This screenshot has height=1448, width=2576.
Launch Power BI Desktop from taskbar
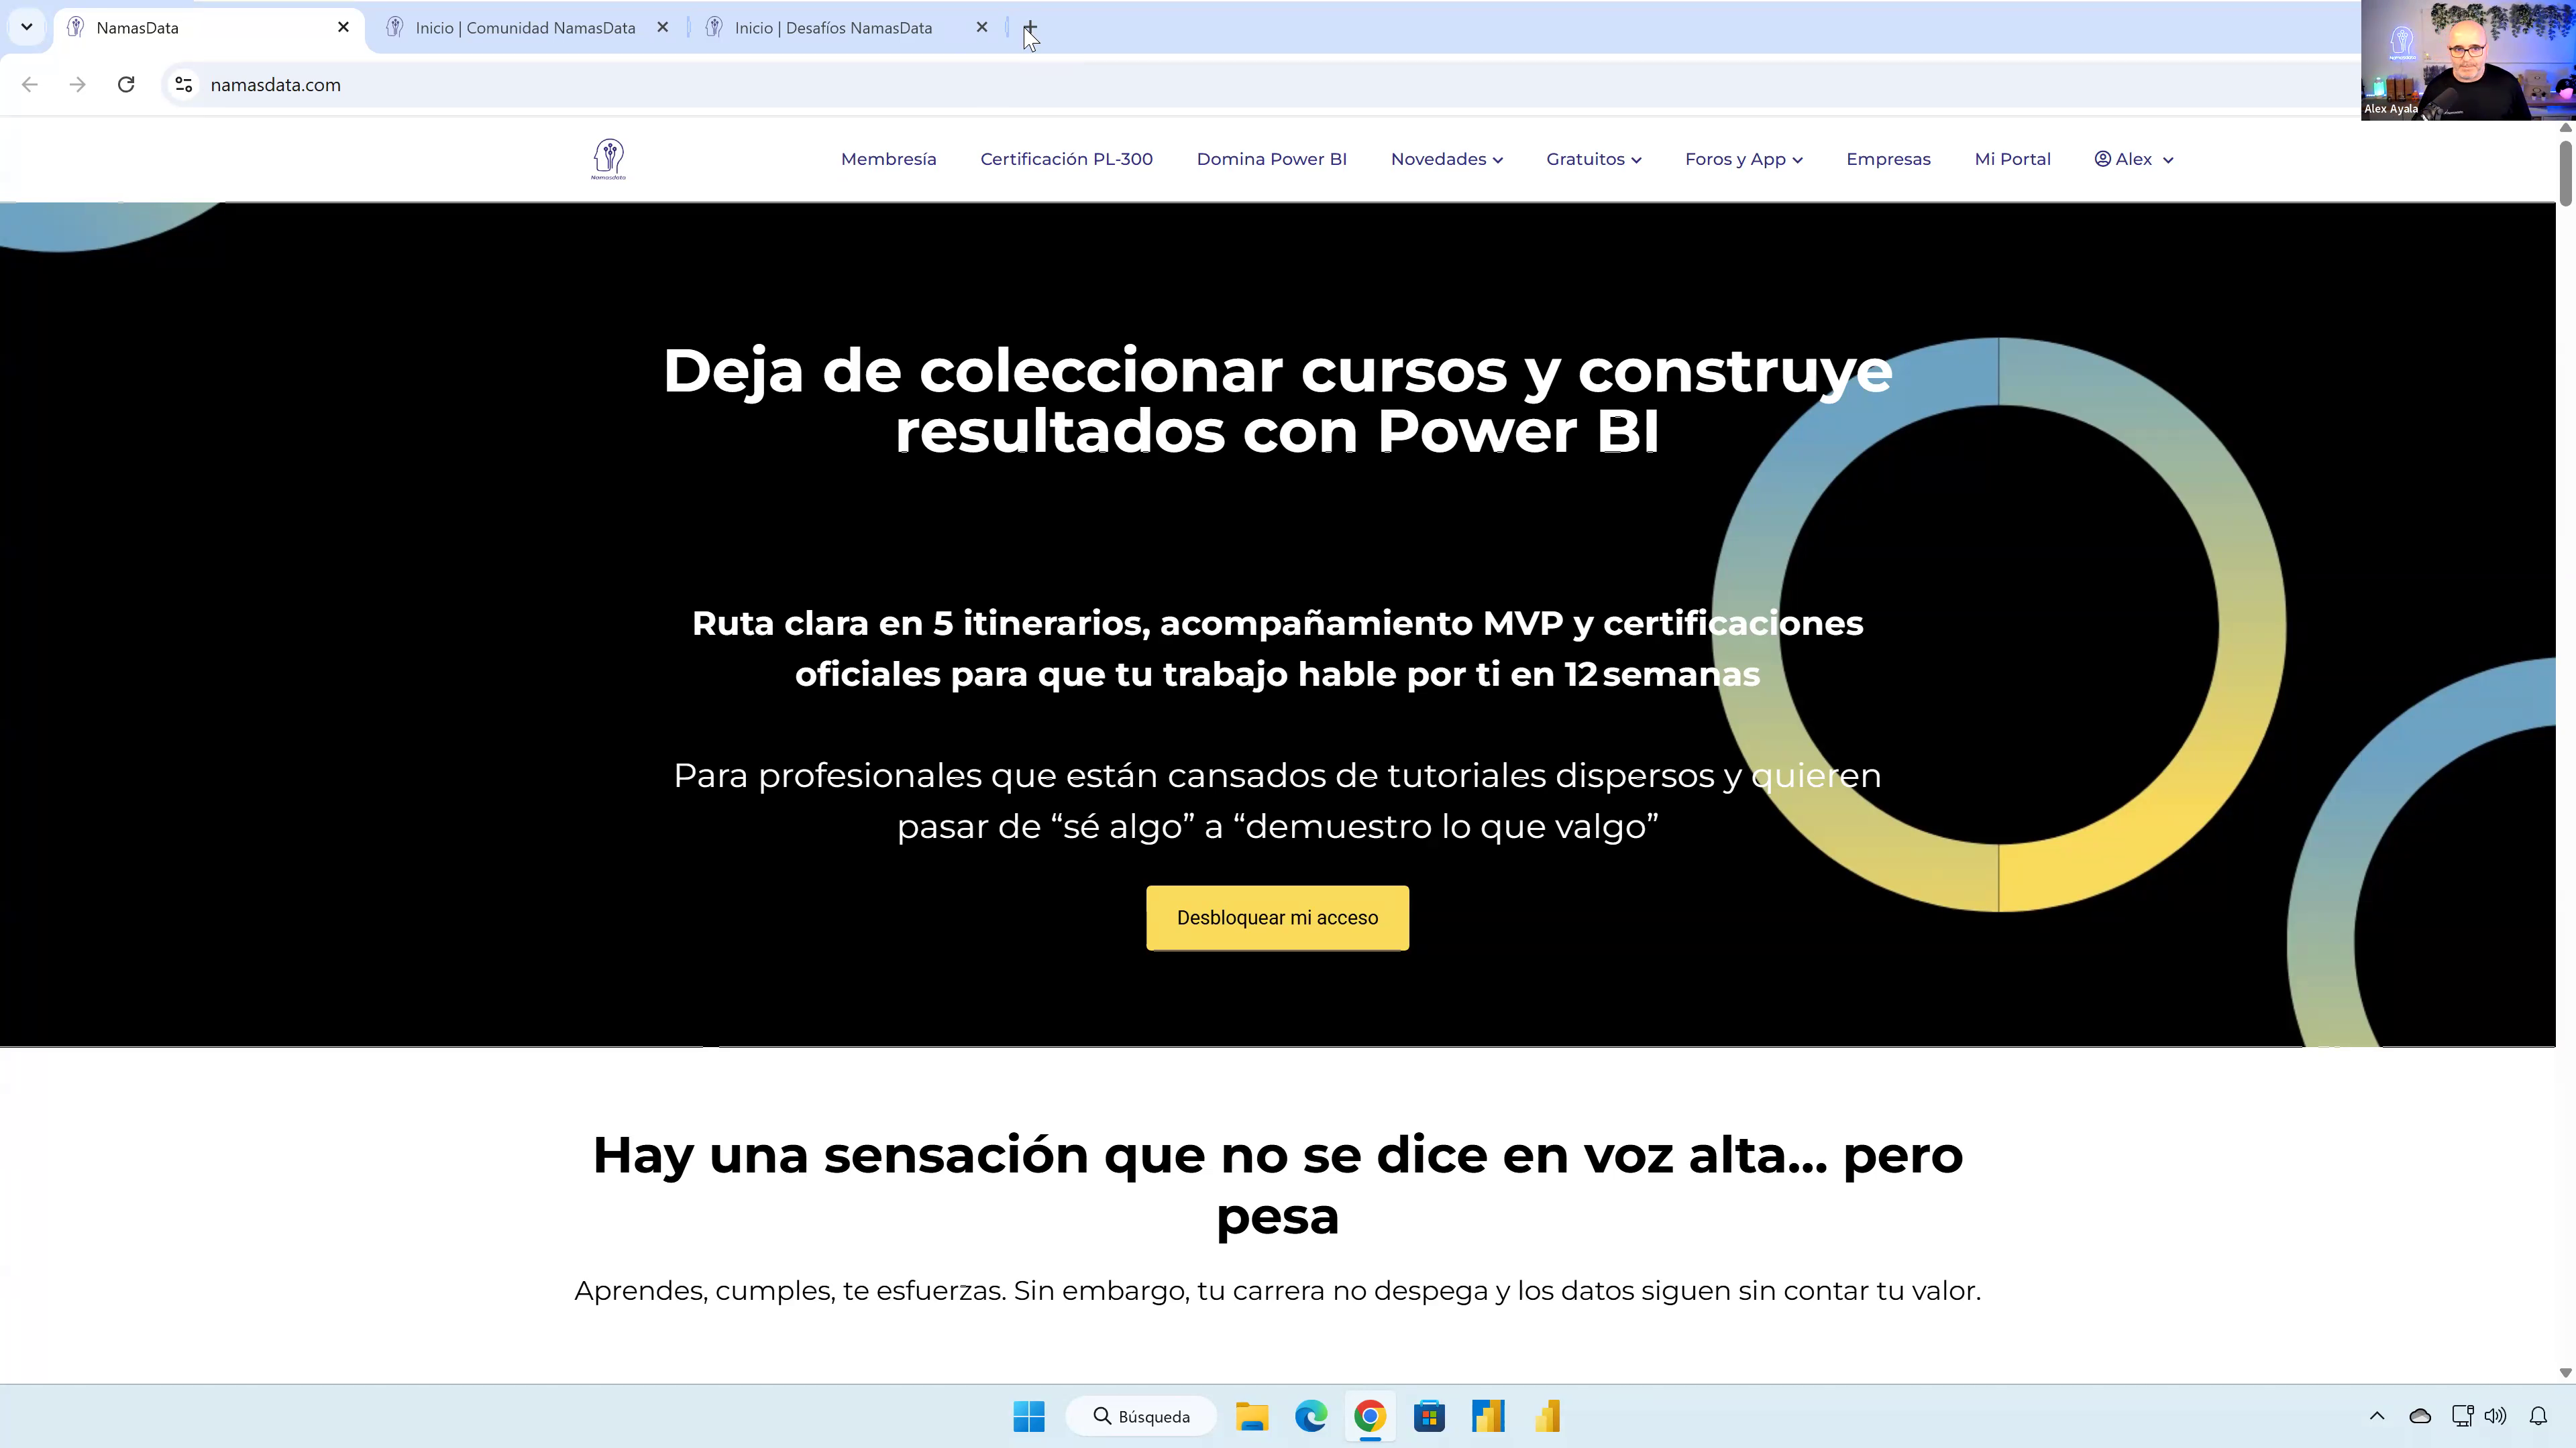(x=1547, y=1416)
